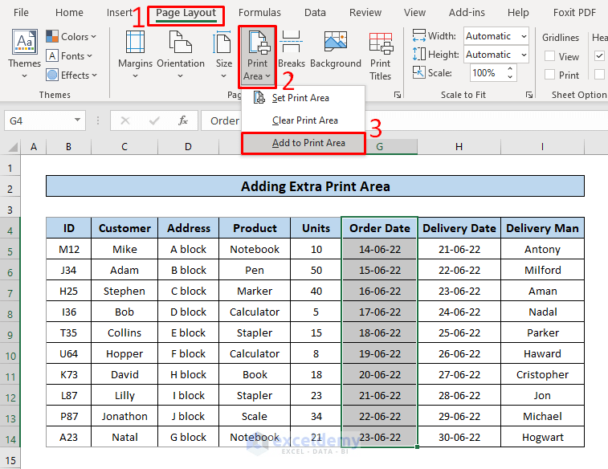Viewport: 608px width, 469px height.
Task: Open the Height Automatic dropdown
Action: (524, 55)
